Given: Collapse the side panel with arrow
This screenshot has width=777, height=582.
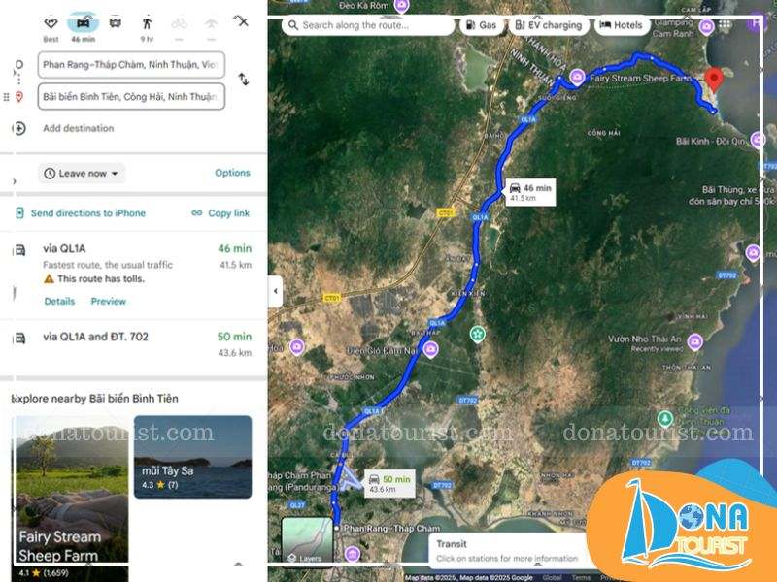Looking at the screenshot, I should click(x=276, y=291).
